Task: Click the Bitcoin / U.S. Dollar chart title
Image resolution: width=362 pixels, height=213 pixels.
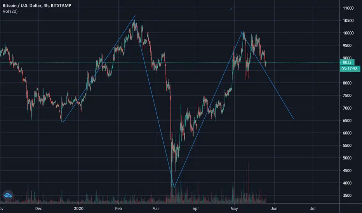Action: [x=37, y=5]
